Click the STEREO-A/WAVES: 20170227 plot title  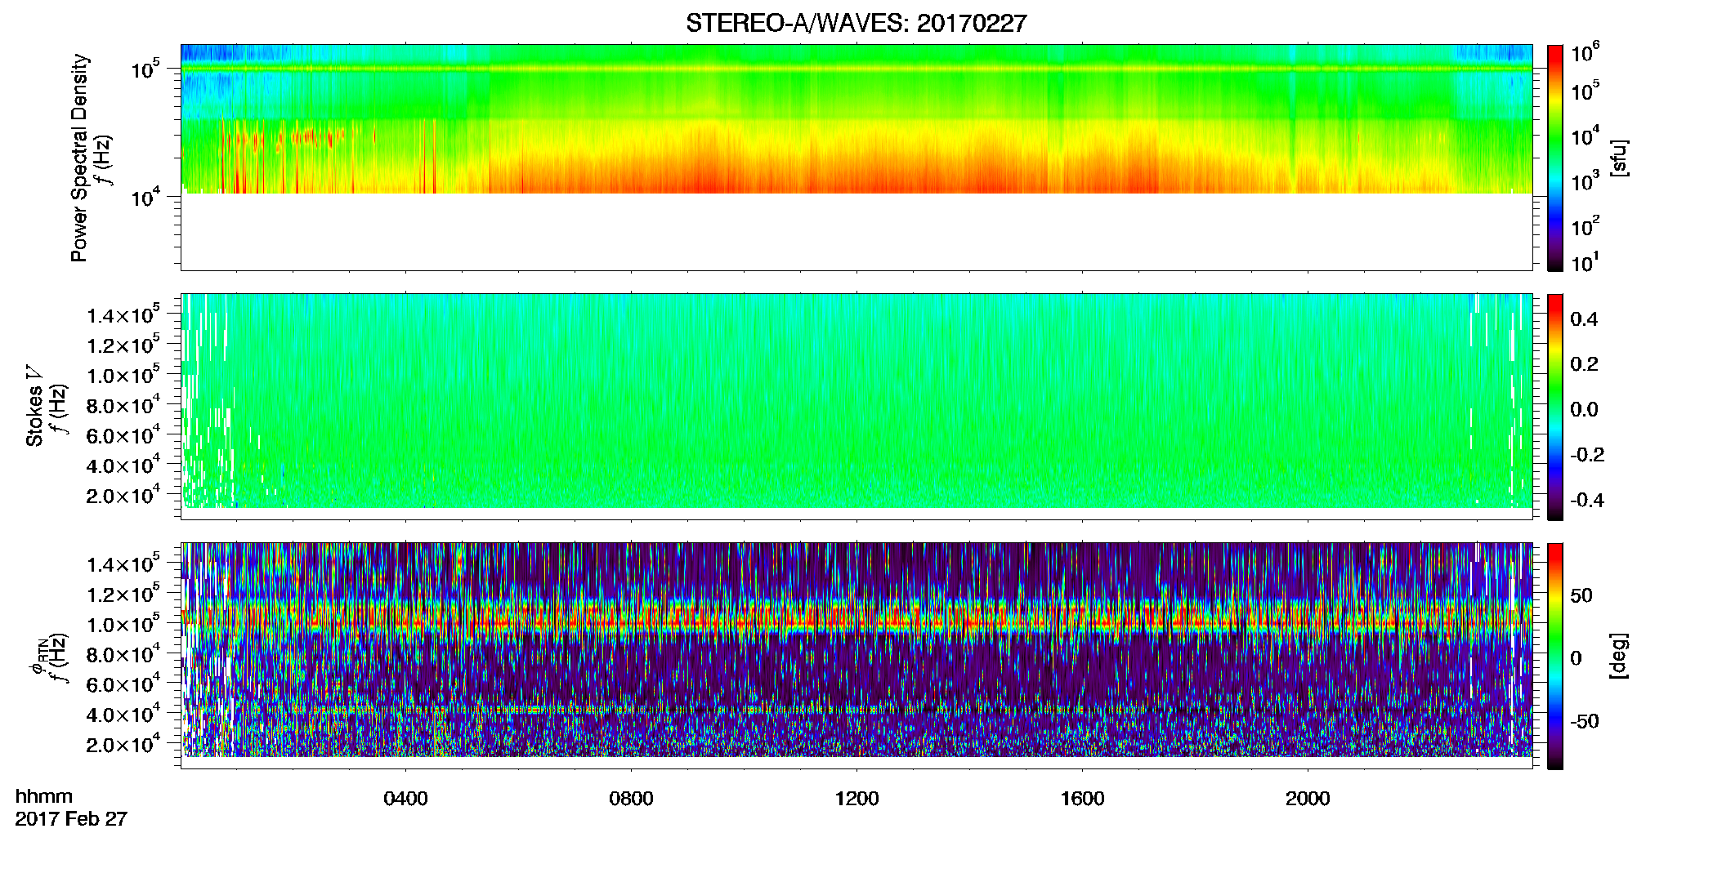point(856,23)
